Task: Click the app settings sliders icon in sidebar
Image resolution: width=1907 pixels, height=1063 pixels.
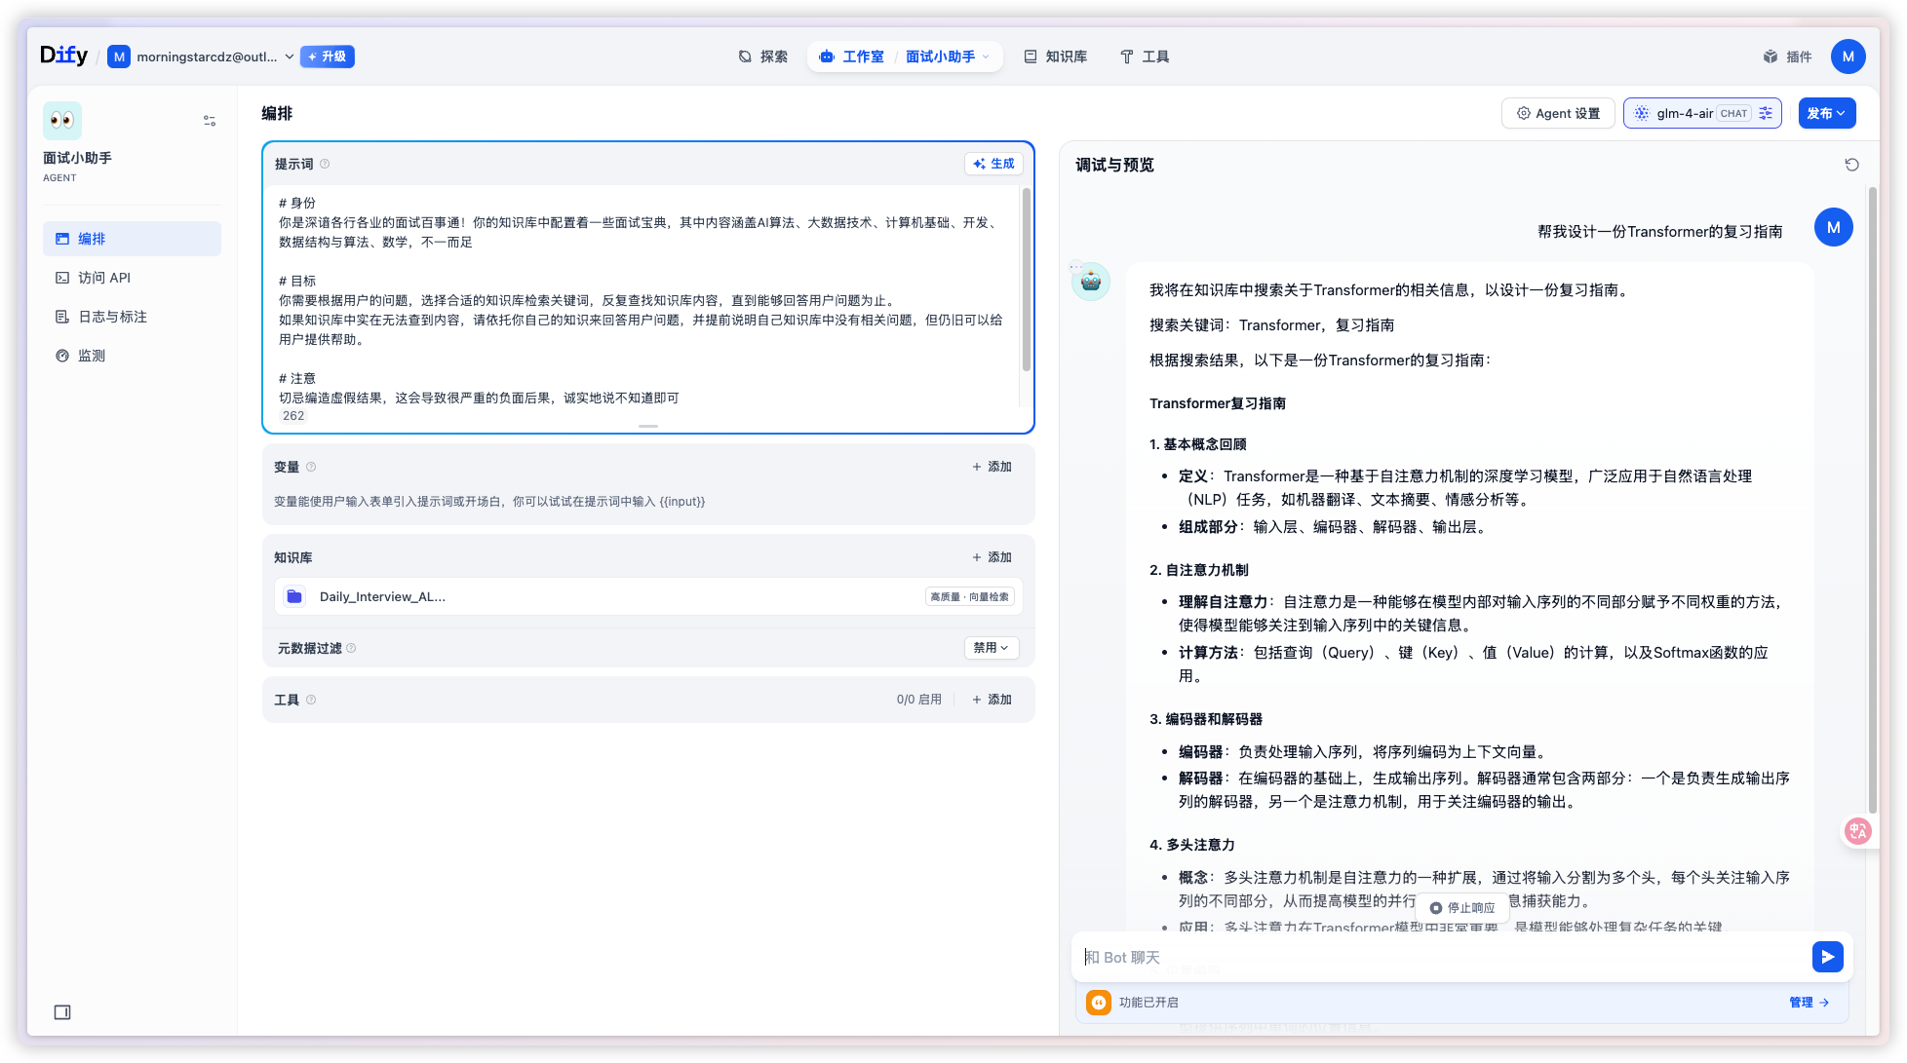Action: pos(210,121)
